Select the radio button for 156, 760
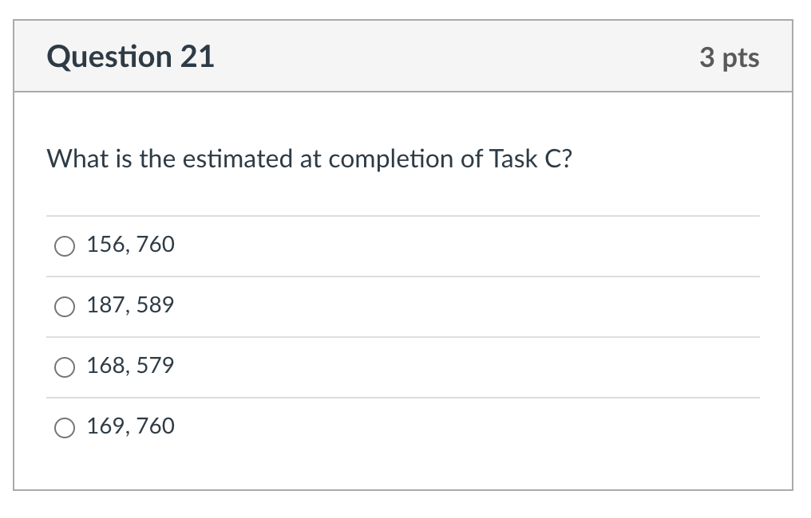Screen dimensions: 811x518 pos(65,245)
